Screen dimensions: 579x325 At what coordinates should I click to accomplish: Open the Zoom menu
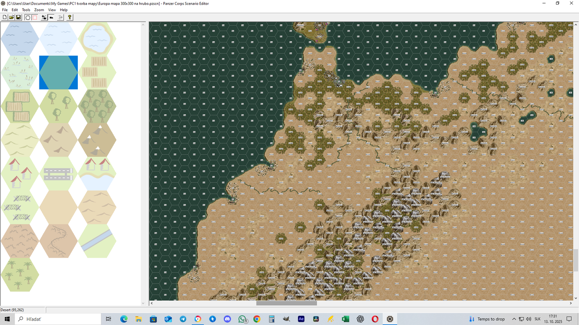[39, 9]
